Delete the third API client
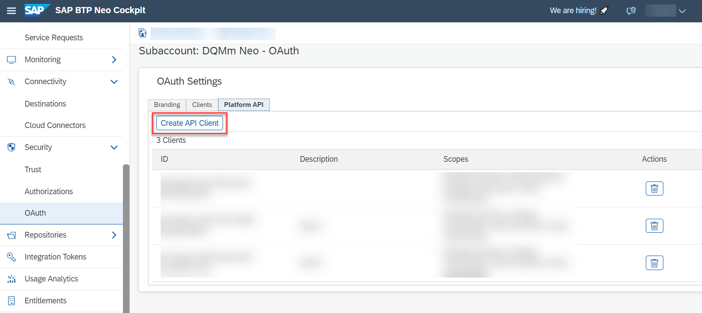 pos(654,263)
